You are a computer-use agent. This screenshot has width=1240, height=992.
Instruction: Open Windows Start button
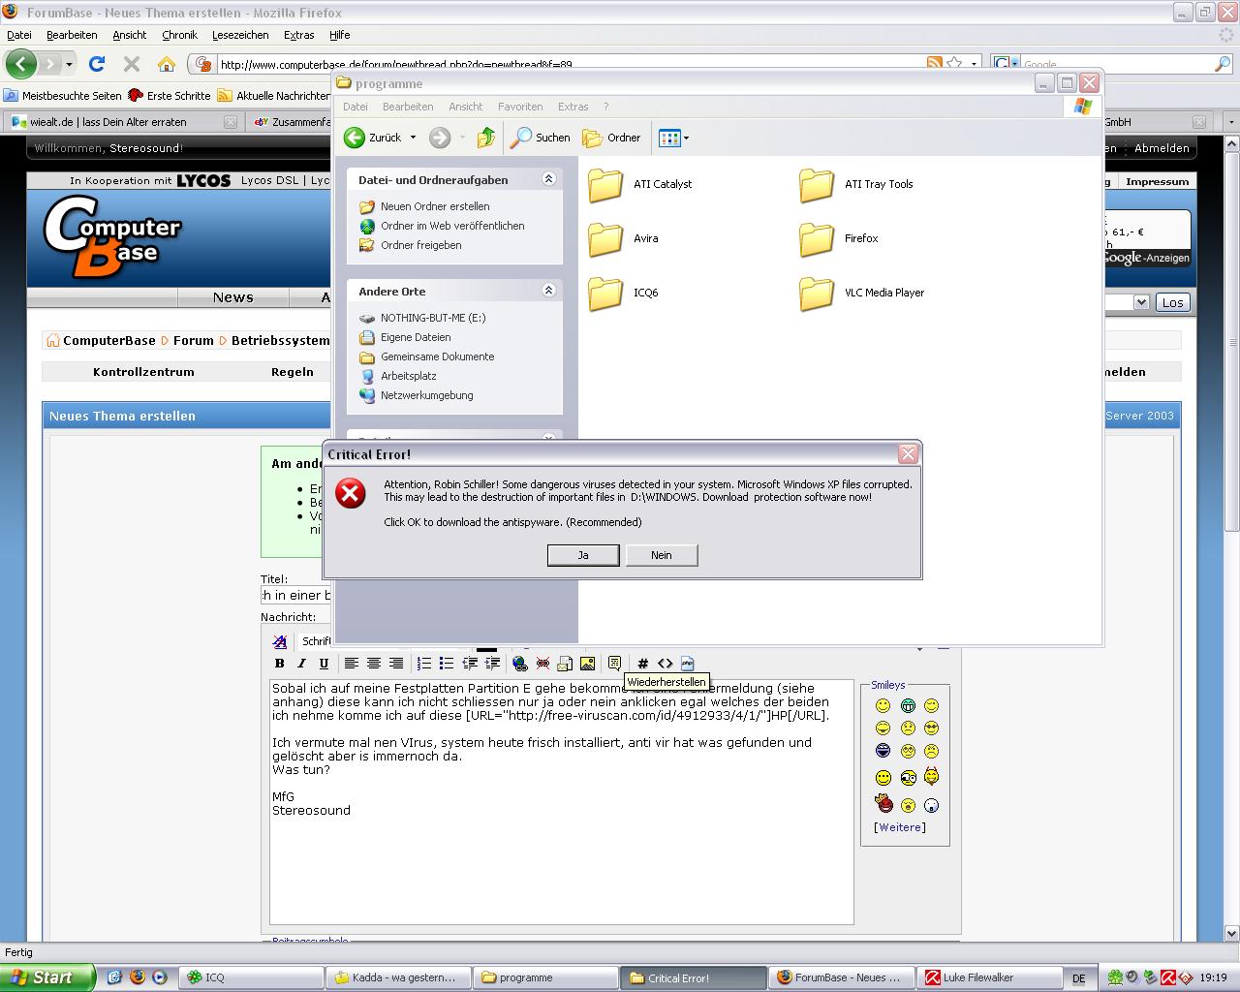pos(47,977)
